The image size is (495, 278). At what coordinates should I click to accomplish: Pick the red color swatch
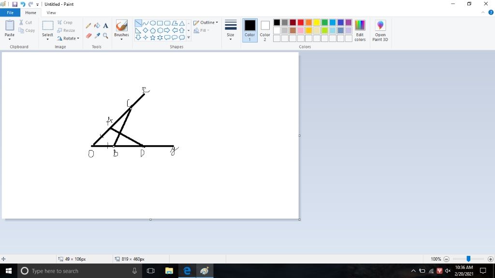point(301,22)
